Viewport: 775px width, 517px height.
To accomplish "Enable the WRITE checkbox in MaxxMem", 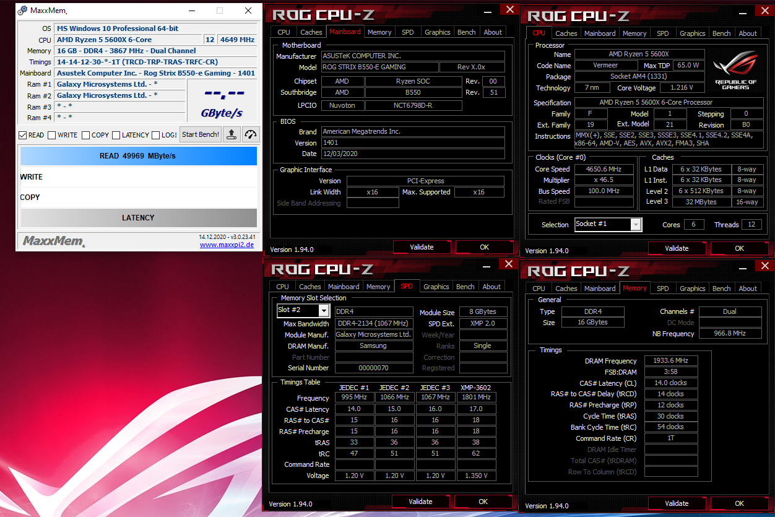I will click(x=51, y=135).
